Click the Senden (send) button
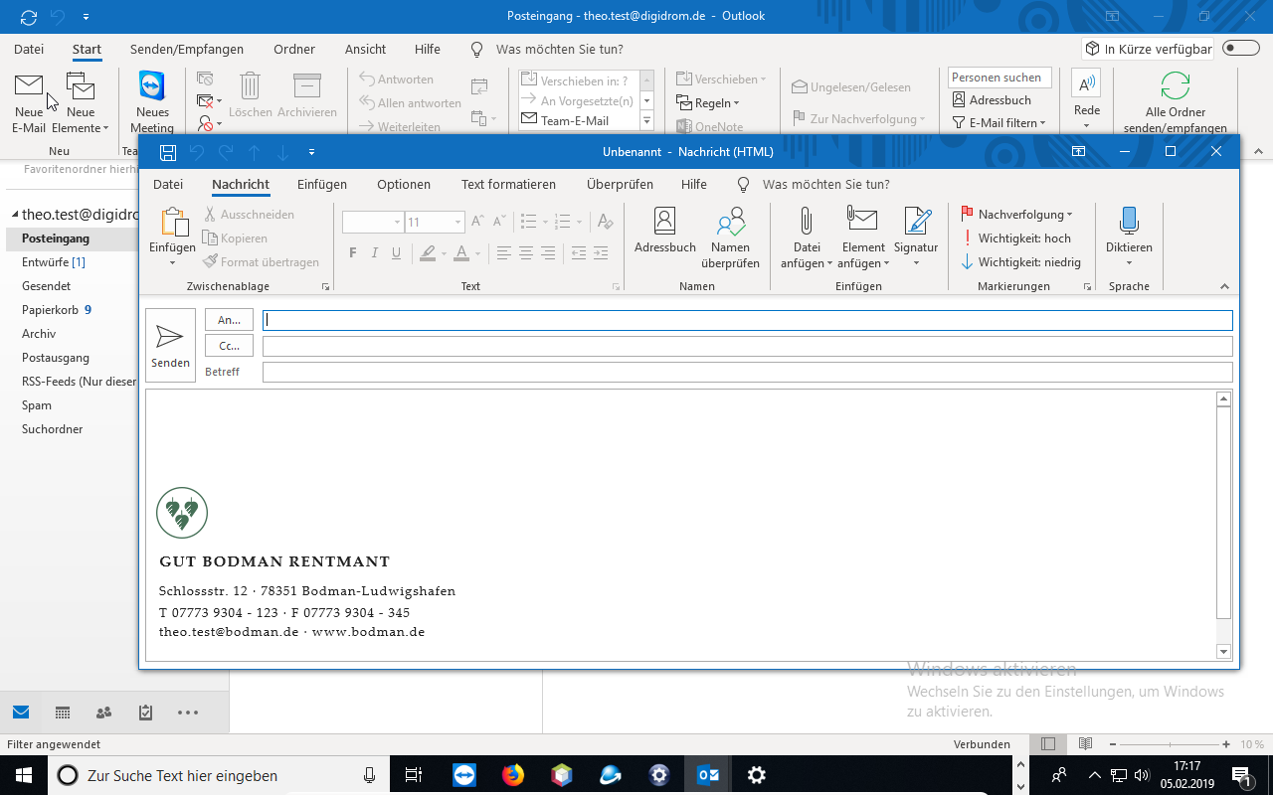The height and width of the screenshot is (795, 1273). [170, 345]
